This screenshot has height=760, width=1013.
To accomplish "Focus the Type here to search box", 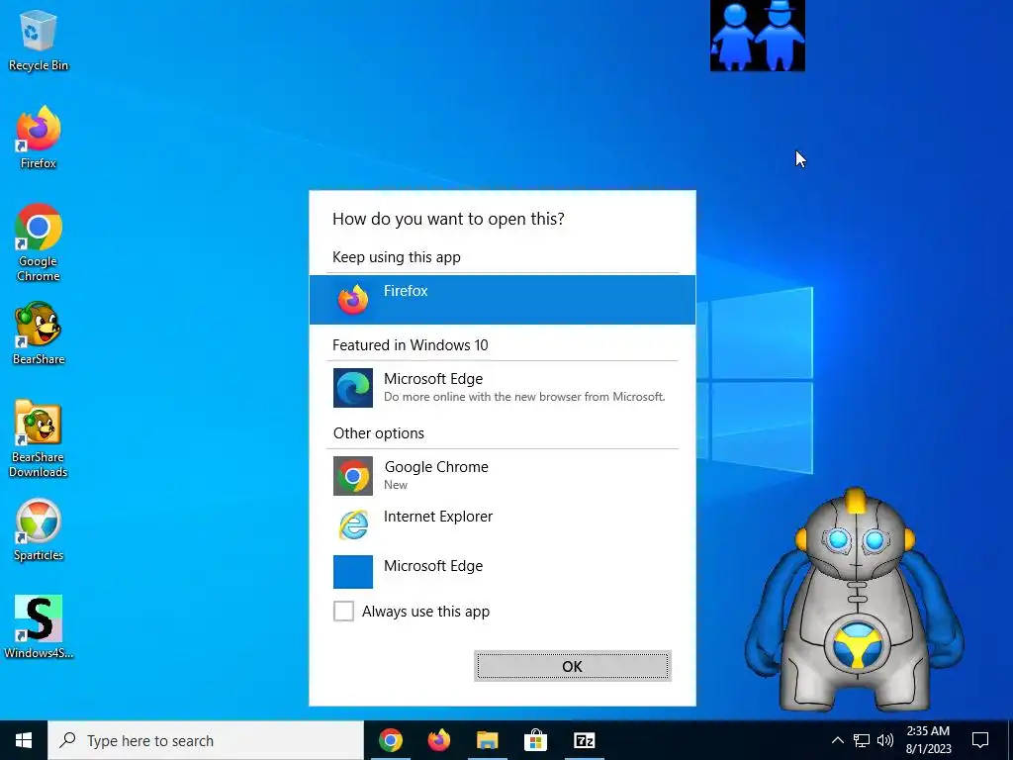I will pyautogui.click(x=206, y=740).
